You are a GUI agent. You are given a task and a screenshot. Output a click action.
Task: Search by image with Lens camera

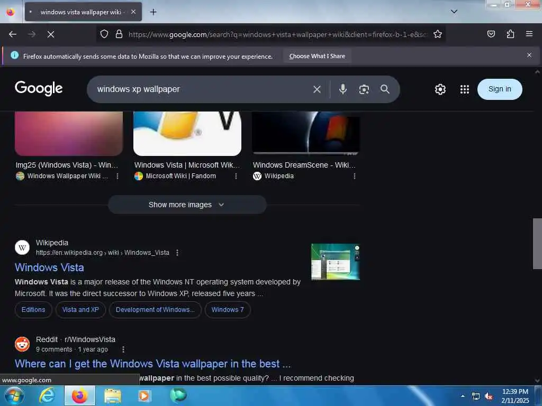(x=364, y=89)
